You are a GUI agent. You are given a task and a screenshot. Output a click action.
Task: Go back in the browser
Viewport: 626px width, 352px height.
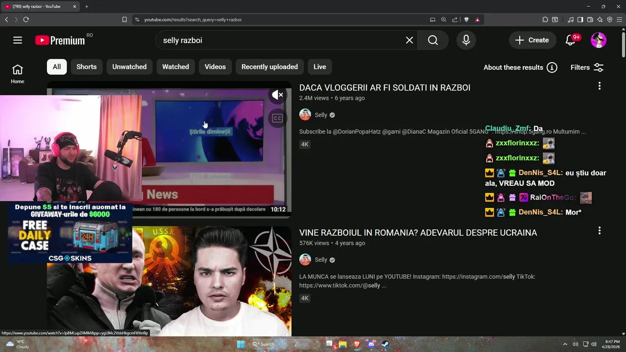6,20
